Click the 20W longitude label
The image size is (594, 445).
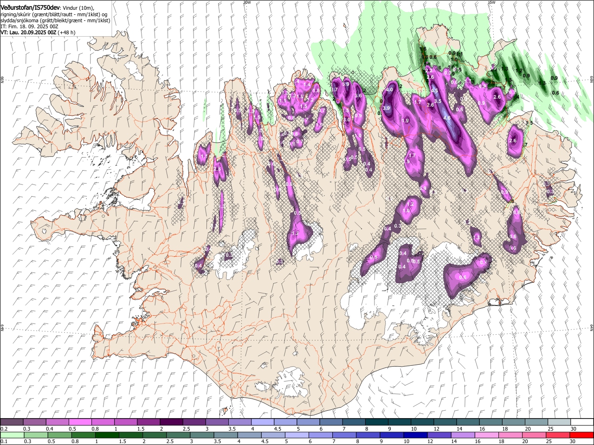pos(247,2)
